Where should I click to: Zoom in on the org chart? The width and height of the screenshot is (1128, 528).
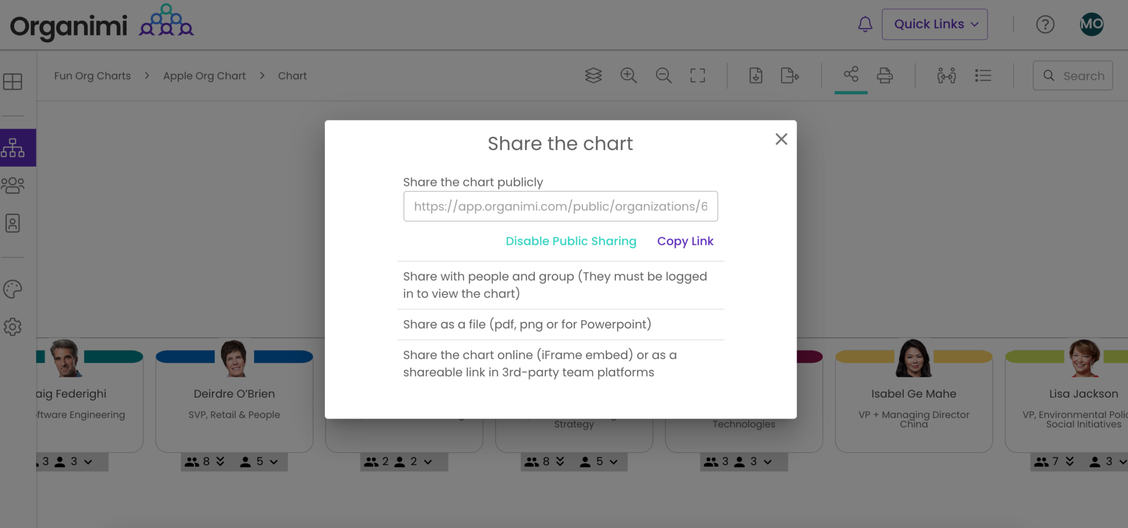click(628, 75)
